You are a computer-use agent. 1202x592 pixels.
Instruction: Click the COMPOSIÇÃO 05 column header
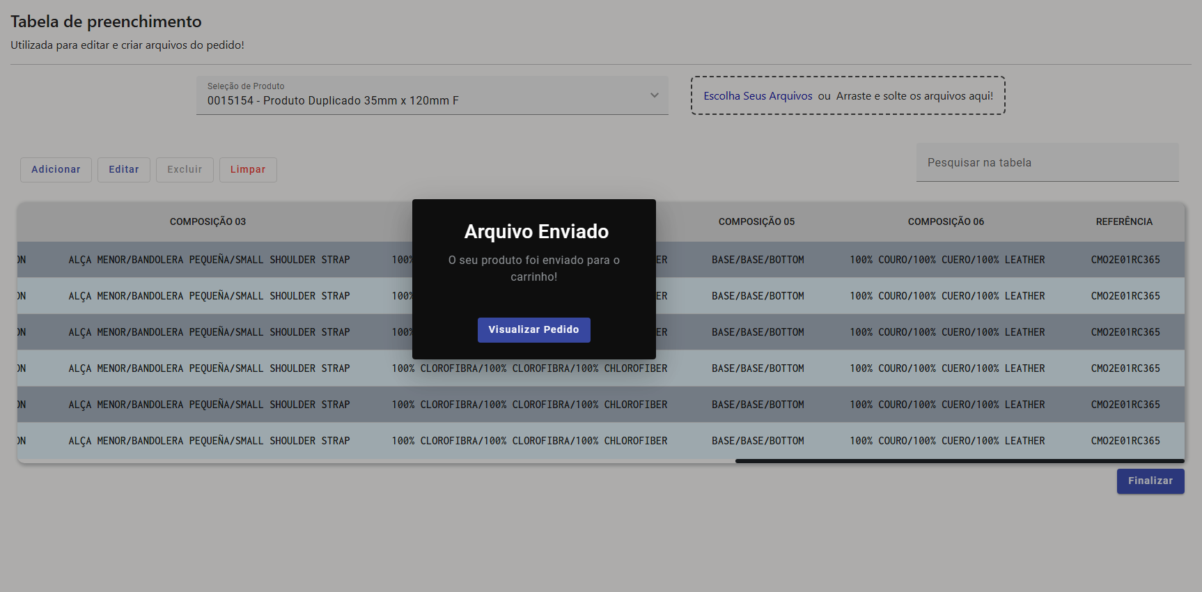[756, 222]
